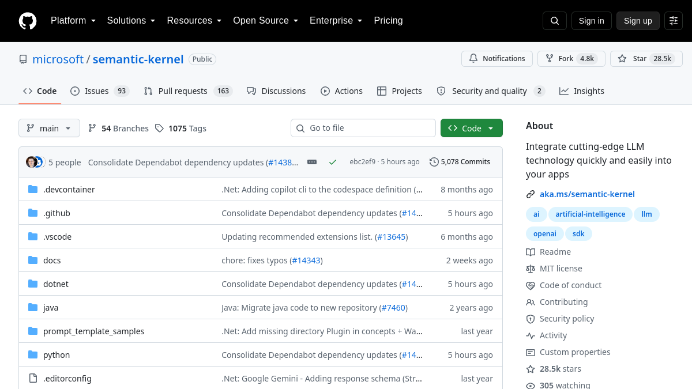Open the search magnifier button
Viewport: 692px width, 389px height.
(555, 21)
